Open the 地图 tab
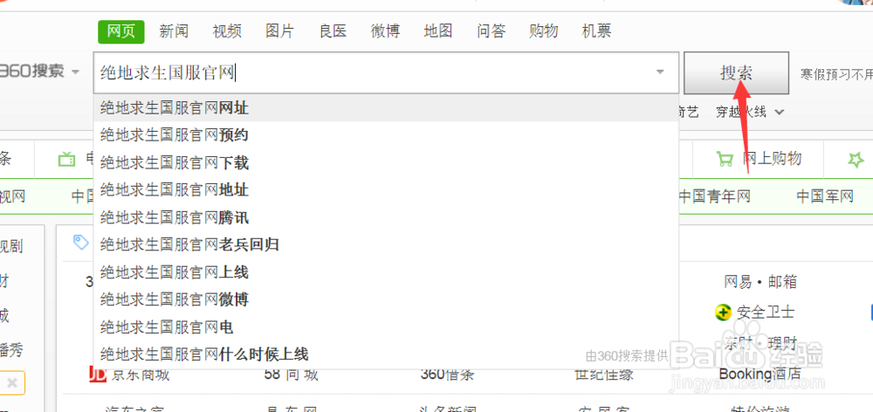 click(437, 31)
